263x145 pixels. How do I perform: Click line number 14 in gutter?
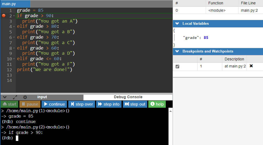click(9, 81)
